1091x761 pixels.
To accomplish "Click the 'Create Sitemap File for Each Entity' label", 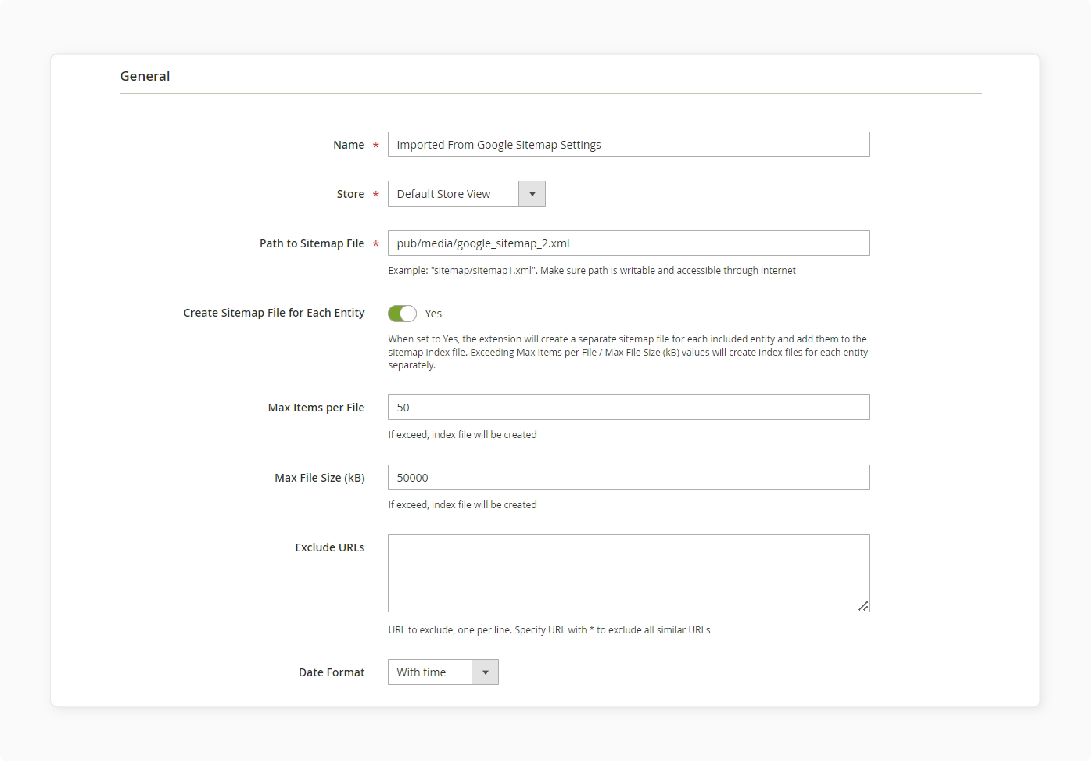I will pos(274,313).
